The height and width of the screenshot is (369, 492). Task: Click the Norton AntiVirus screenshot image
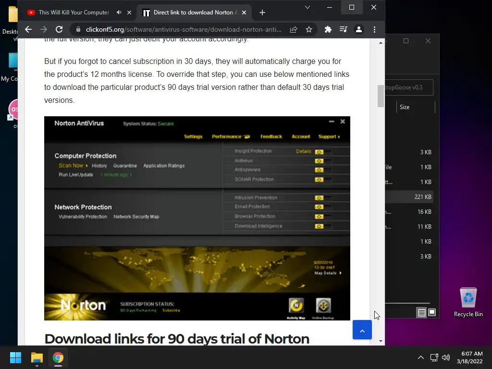point(197,219)
